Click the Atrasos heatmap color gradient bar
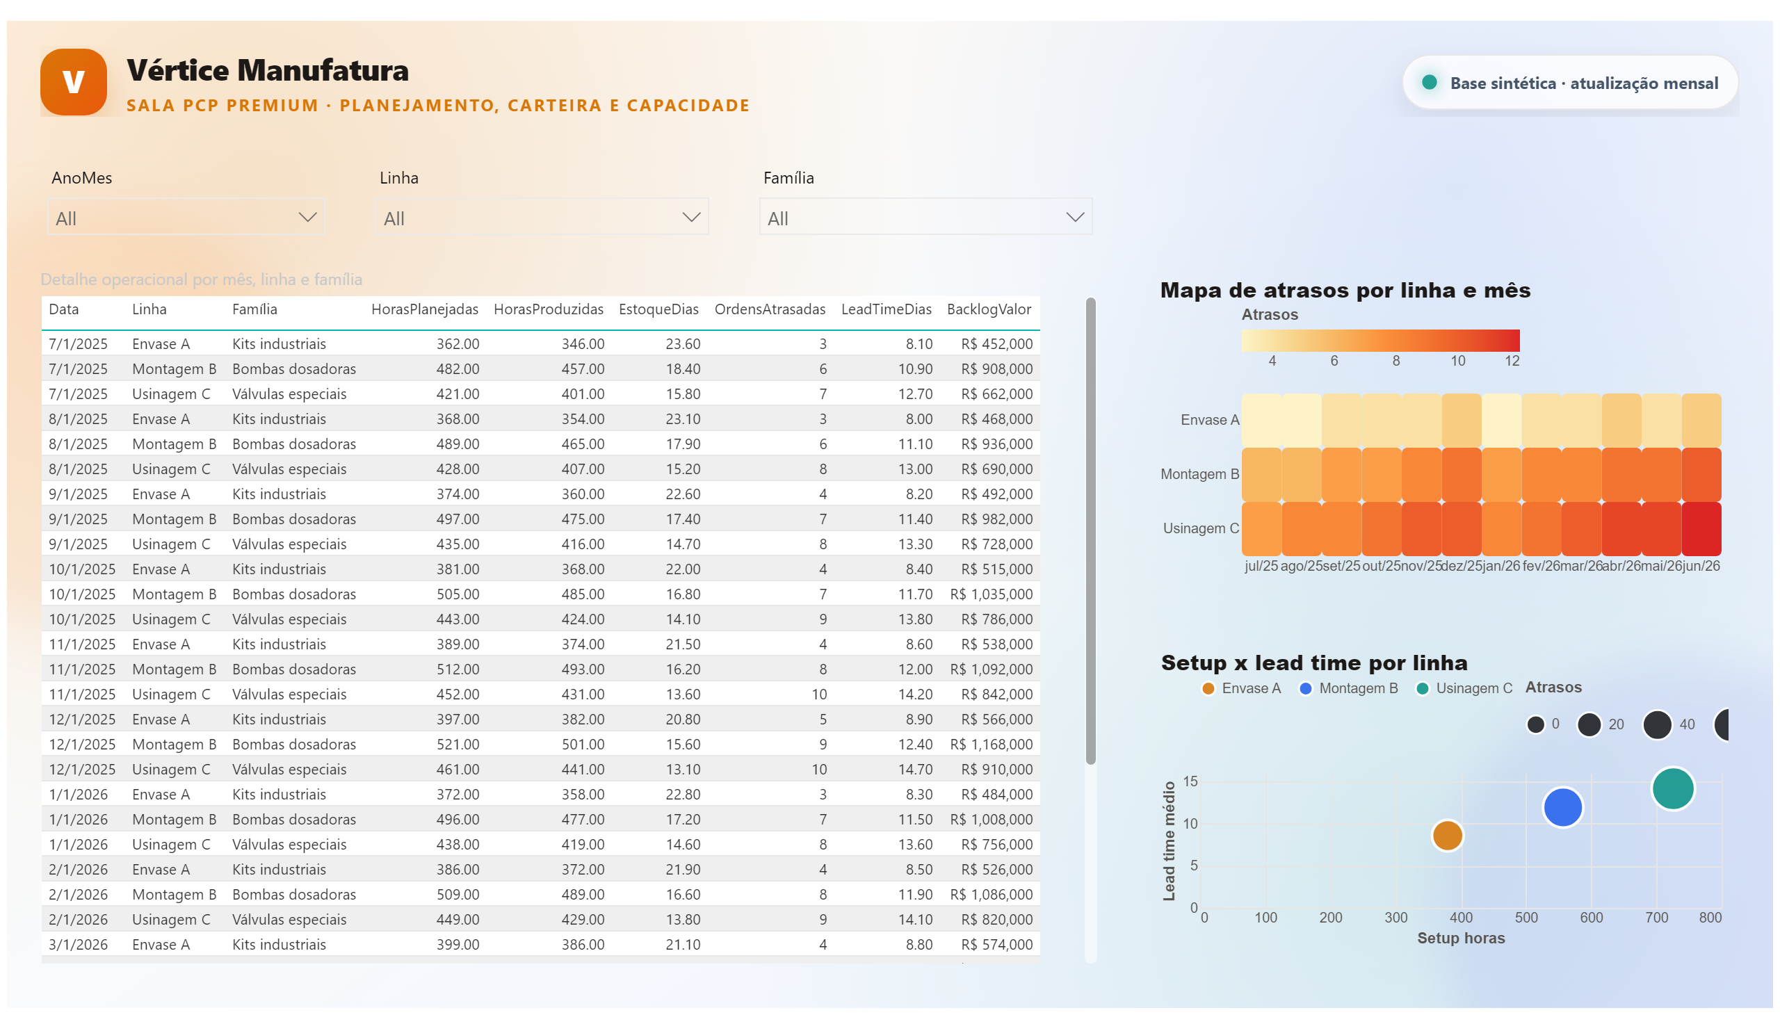1780x1015 pixels. click(x=1380, y=340)
